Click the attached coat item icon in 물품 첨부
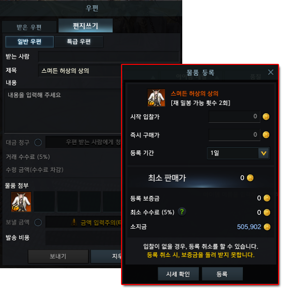The image size is (284, 290). tap(21, 202)
